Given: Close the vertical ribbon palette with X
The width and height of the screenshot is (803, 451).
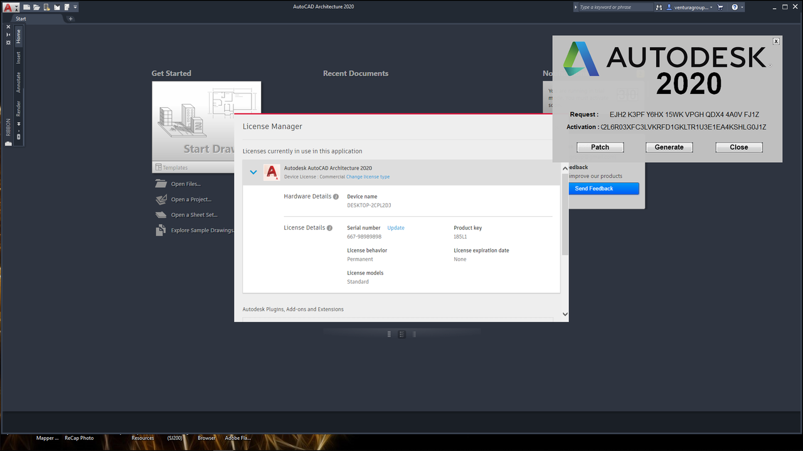Looking at the screenshot, I should [x=8, y=27].
